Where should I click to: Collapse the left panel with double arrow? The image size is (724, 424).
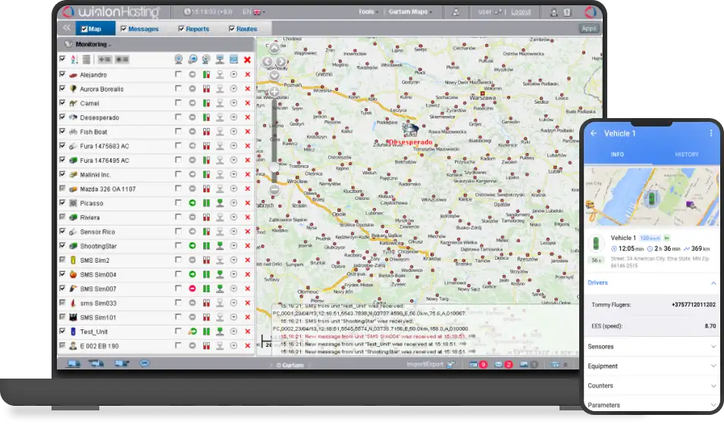(x=67, y=28)
